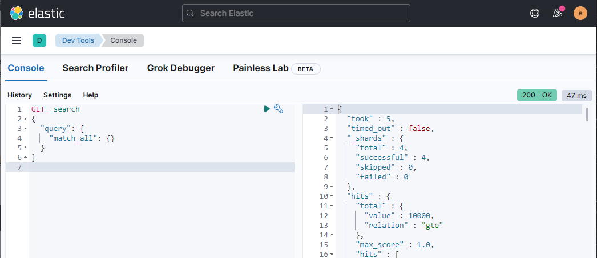Image resolution: width=597 pixels, height=258 pixels.
Task: Click the 47 ms response time badge
Action: coord(576,95)
